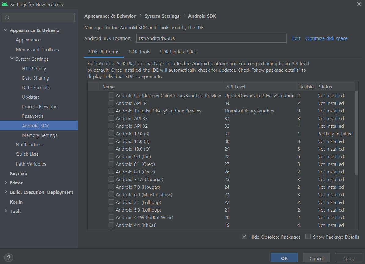Focus the settings search box

click(38, 18)
